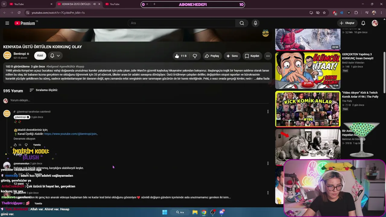Click the search magnifier button
This screenshot has width=386, height=217.
pyautogui.click(x=242, y=23)
